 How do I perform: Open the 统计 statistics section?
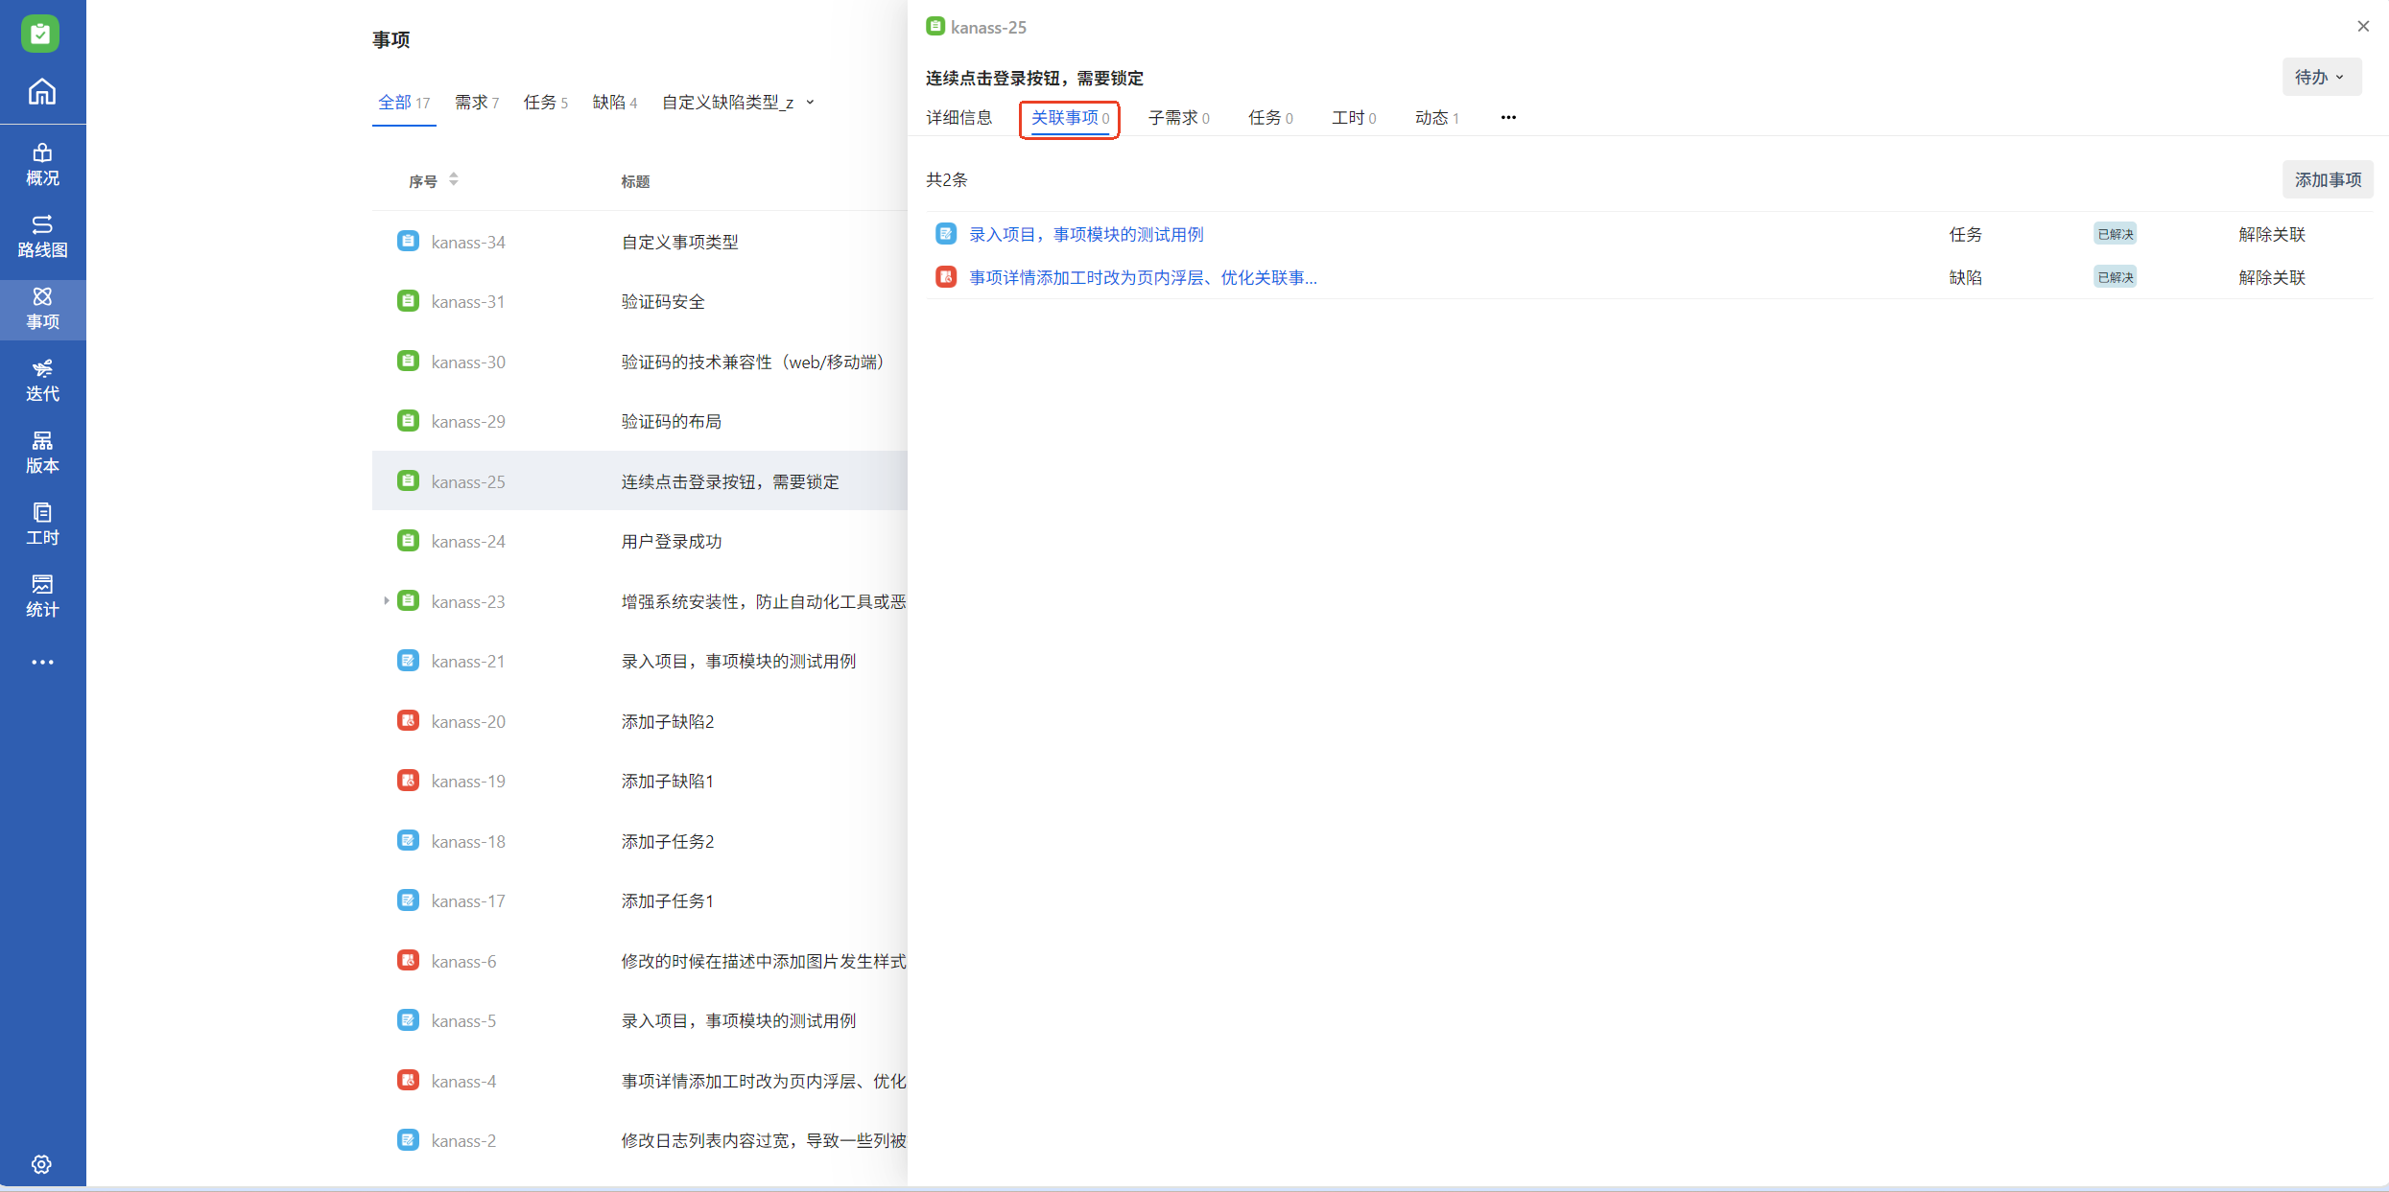pyautogui.click(x=42, y=596)
